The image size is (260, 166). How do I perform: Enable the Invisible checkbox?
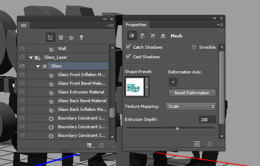pos(194,47)
